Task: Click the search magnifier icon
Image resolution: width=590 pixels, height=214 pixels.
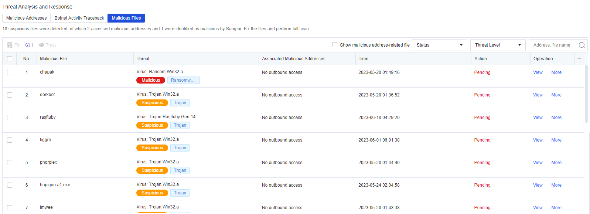Action: tap(582, 45)
